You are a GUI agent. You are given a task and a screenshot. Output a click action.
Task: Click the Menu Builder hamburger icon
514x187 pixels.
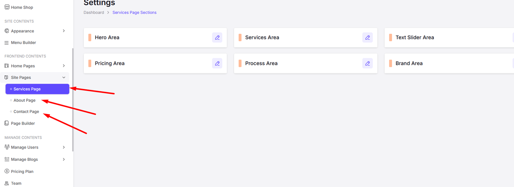click(6, 43)
